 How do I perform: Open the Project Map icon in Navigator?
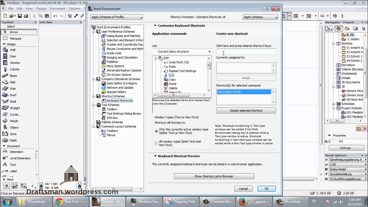(339, 28)
